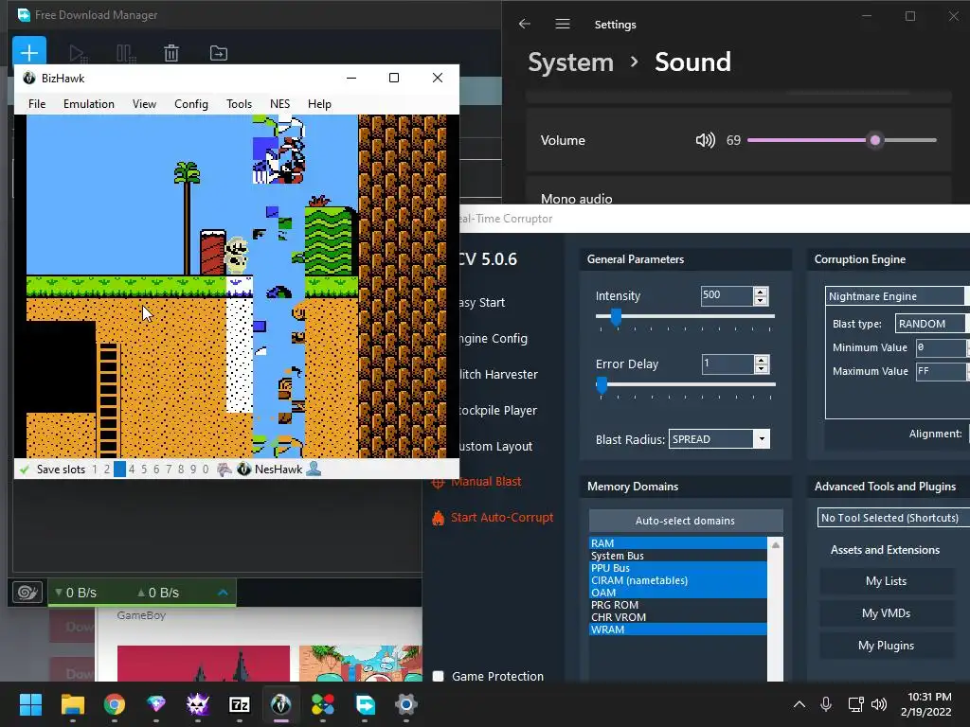Open BizHawk NES menu
970x727 pixels.
click(x=279, y=104)
